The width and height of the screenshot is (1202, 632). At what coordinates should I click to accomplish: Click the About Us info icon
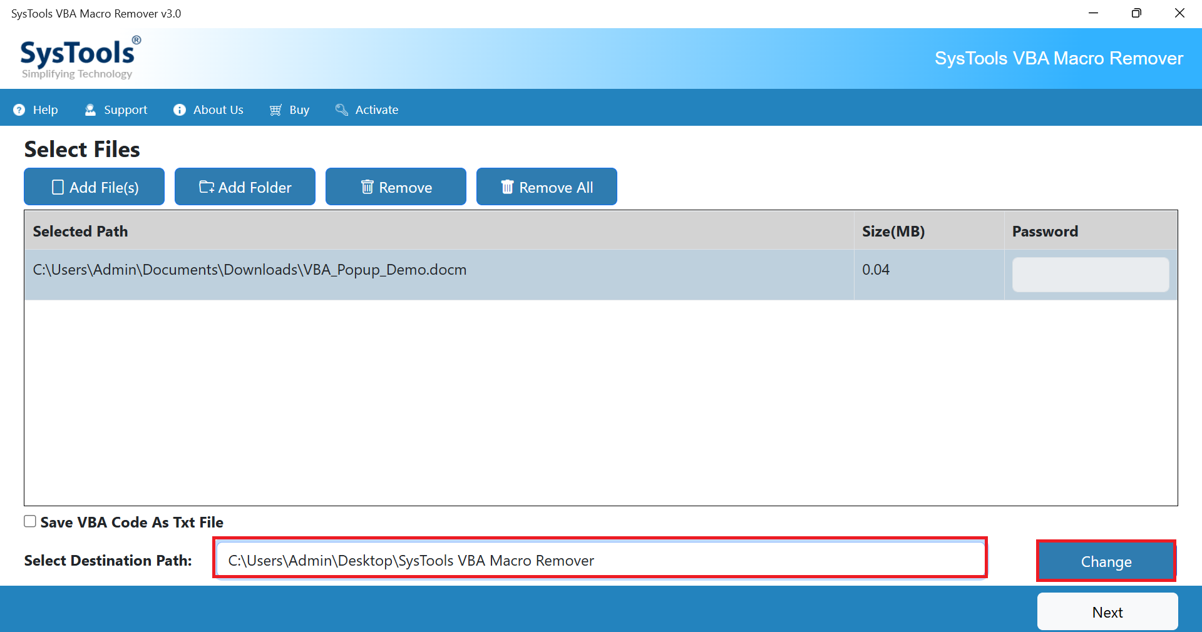coord(180,110)
